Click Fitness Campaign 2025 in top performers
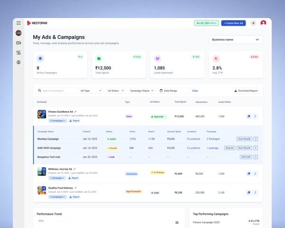Image resolution: width=285 pixels, height=228 pixels. pos(206,222)
